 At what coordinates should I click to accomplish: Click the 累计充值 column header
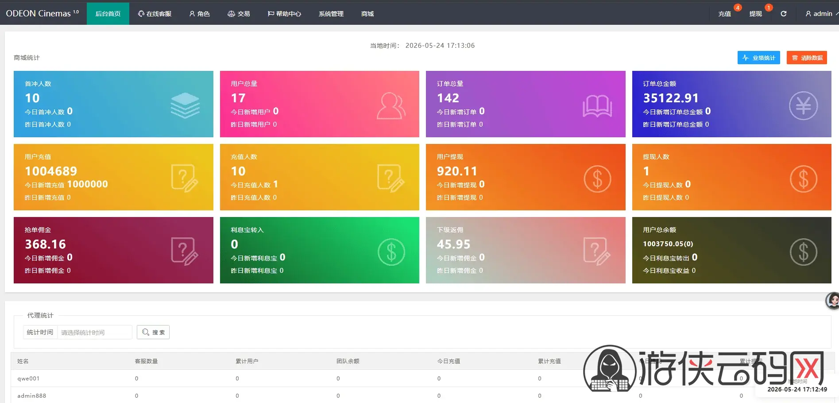tap(549, 361)
